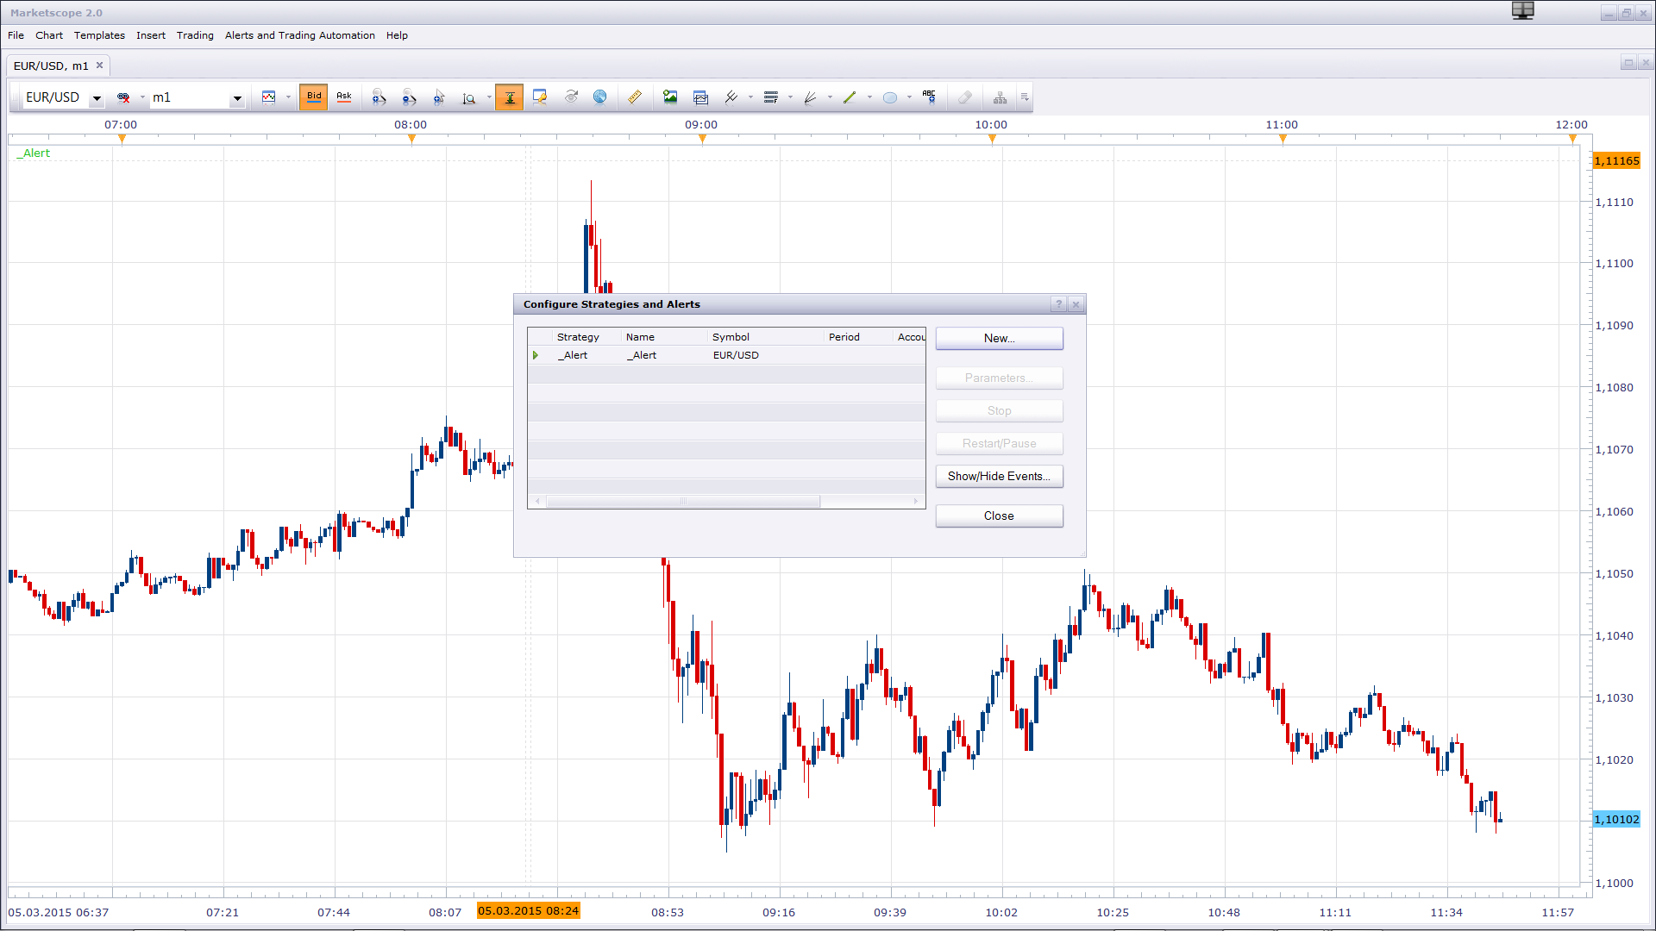Click the eraser tool icon
Screen dimensions: 1656x931
click(x=964, y=97)
